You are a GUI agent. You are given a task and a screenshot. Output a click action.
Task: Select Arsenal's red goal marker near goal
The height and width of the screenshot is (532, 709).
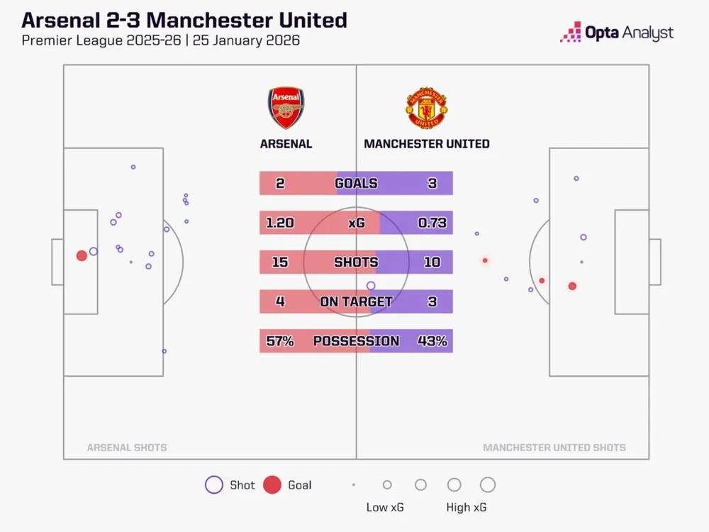(x=82, y=255)
